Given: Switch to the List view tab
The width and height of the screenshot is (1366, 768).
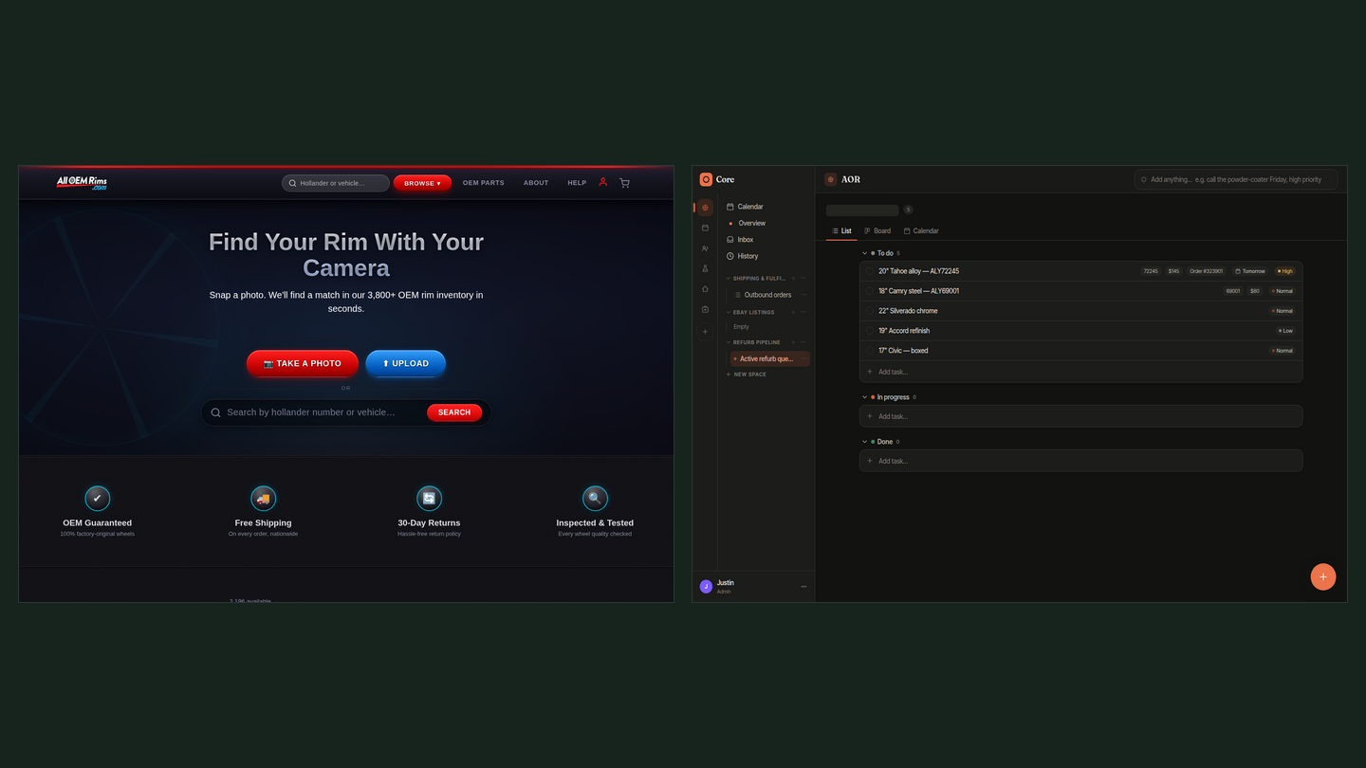Looking at the screenshot, I should (841, 231).
